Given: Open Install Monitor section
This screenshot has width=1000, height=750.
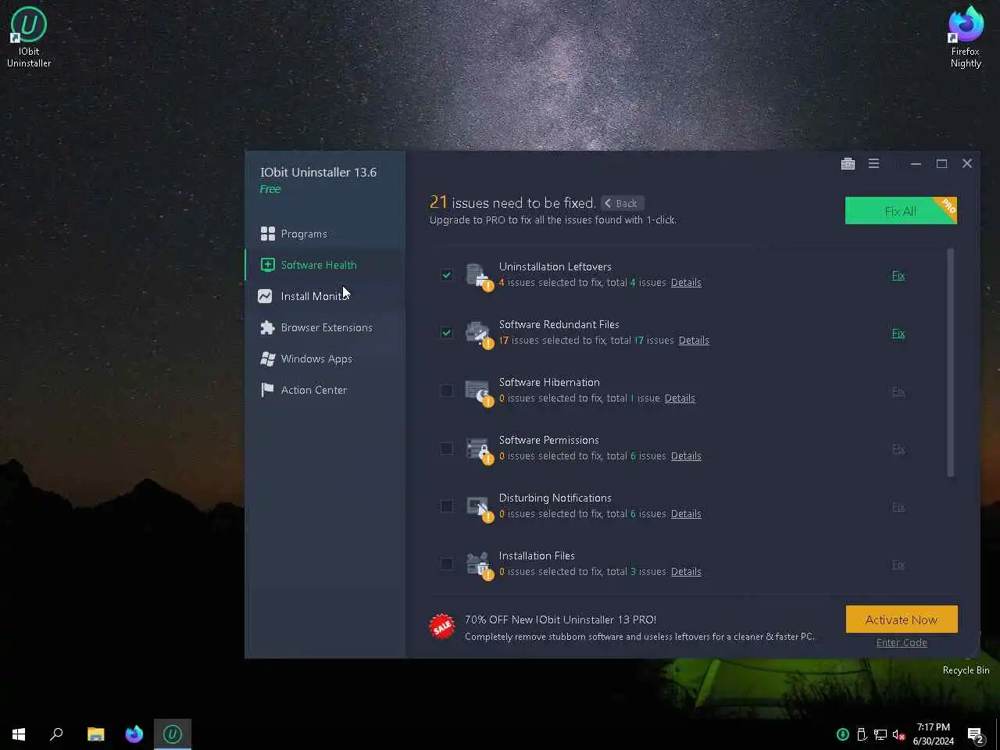Looking at the screenshot, I should click(325, 296).
